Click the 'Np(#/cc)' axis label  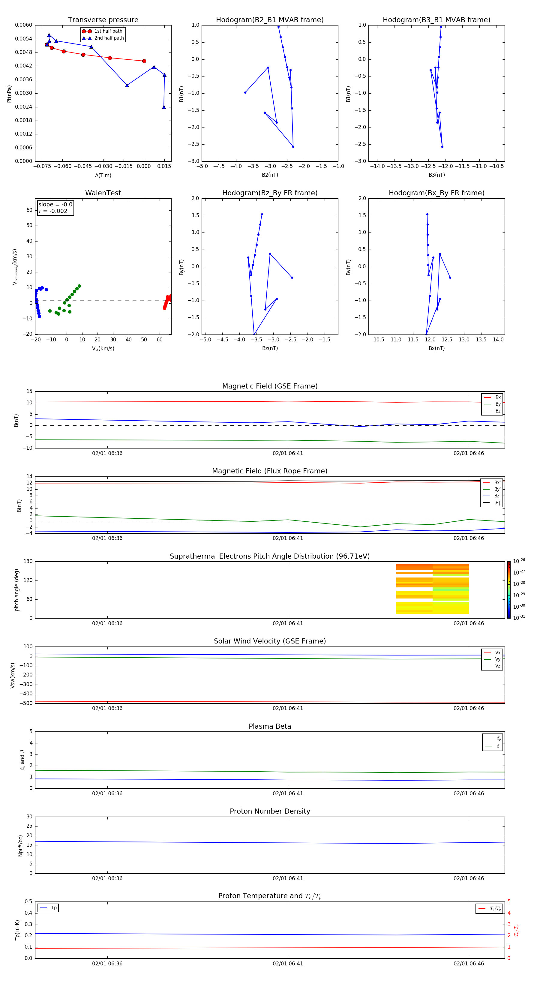coord(20,846)
